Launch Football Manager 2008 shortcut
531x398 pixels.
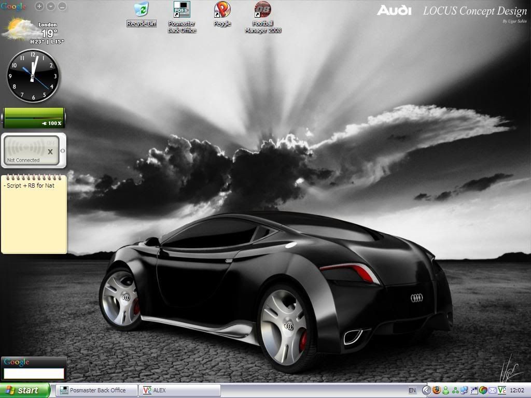pyautogui.click(x=263, y=17)
